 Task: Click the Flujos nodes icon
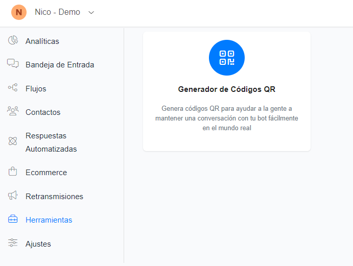click(x=13, y=87)
